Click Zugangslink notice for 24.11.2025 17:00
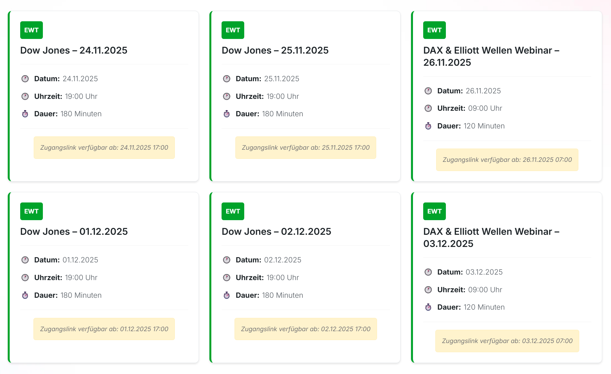Viewport: 611px width, 374px height. pyautogui.click(x=104, y=148)
